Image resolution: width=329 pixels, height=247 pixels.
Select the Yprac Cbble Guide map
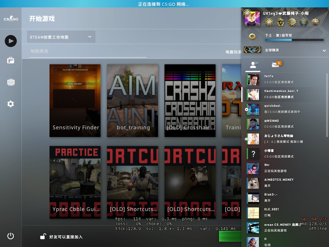tap(75, 182)
